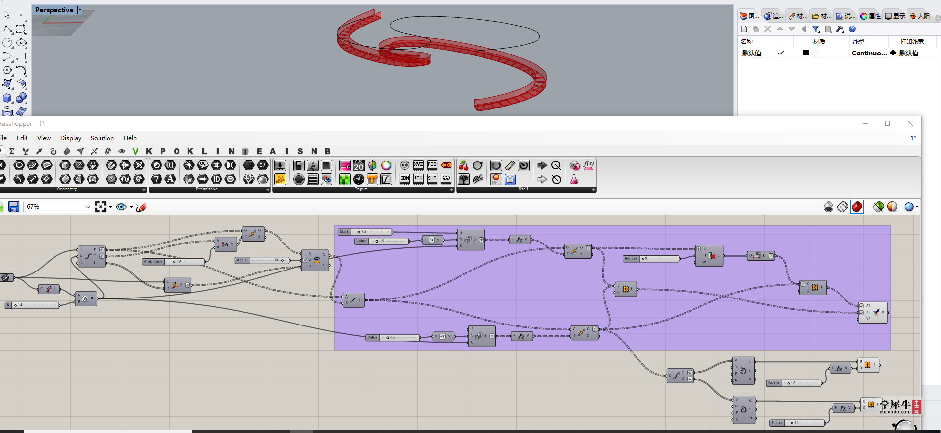Click the Continuo... linetype cell

(x=869, y=53)
